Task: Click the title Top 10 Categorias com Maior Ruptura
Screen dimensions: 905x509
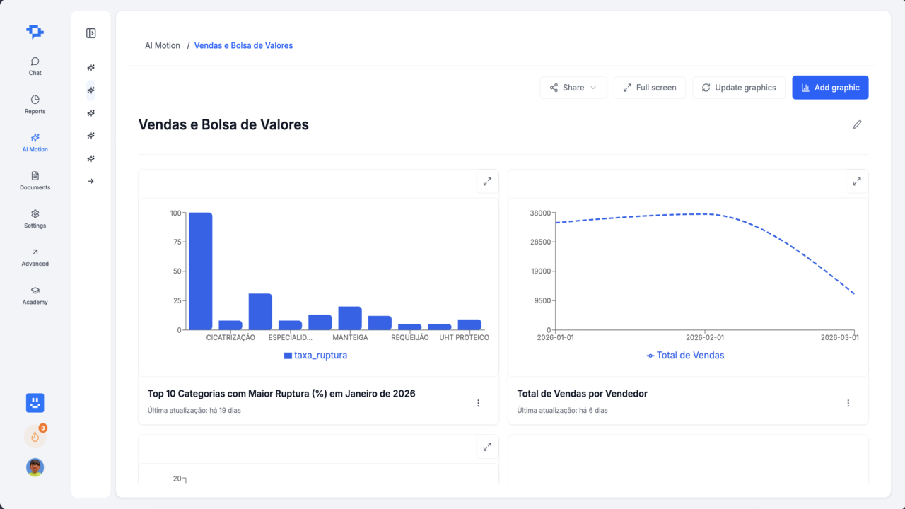Action: coord(281,394)
